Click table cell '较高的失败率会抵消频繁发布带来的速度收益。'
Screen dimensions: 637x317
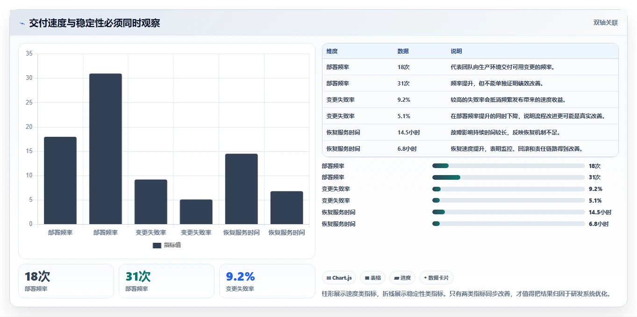508,100
